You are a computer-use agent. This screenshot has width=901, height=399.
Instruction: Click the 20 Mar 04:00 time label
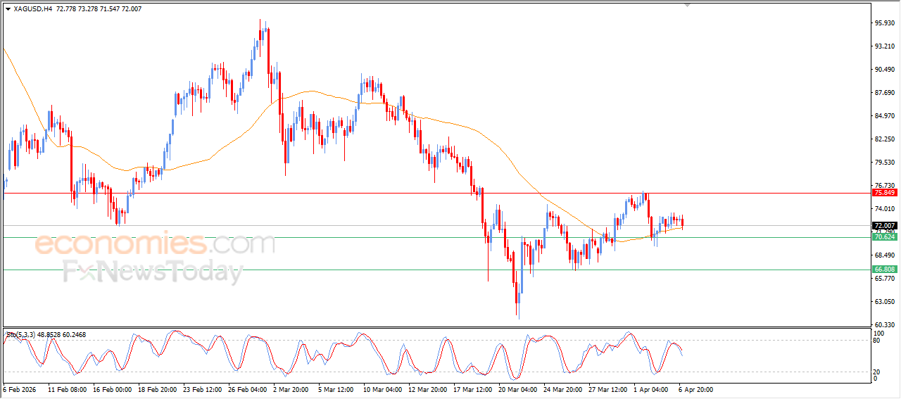point(517,389)
